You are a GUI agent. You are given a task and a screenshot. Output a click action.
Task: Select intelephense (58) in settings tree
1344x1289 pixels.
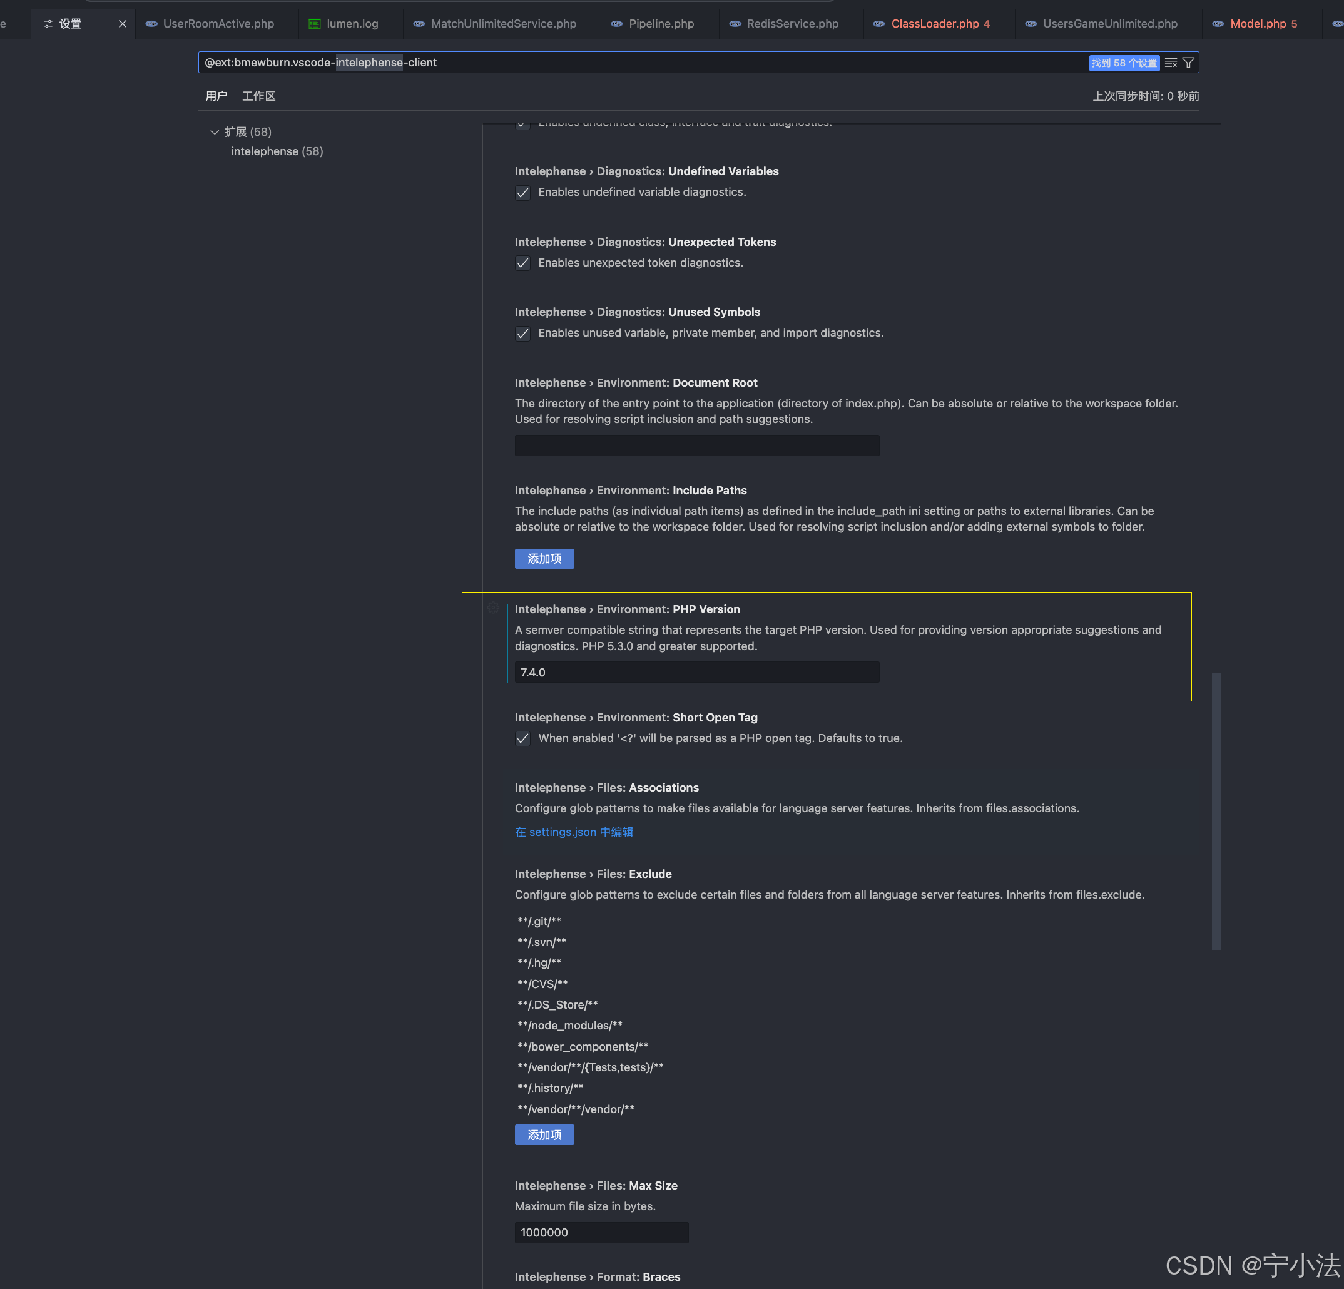277,151
